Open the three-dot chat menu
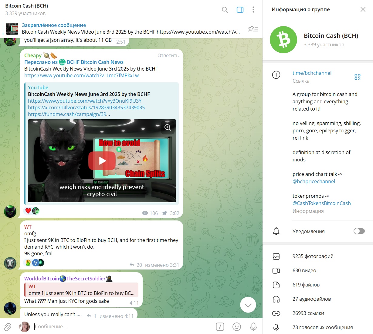The height and width of the screenshot is (334, 373). pyautogui.click(x=253, y=10)
